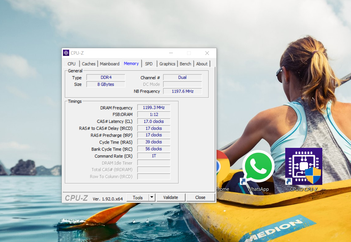Click the Validate button
351x242 pixels.
[x=171, y=198]
